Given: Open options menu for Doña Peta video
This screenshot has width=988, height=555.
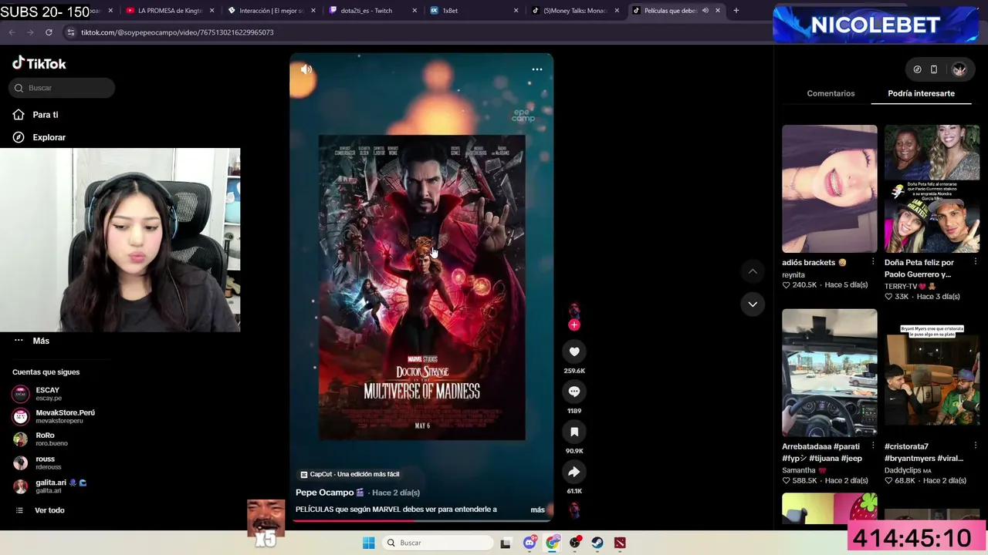Looking at the screenshot, I should click(x=975, y=262).
